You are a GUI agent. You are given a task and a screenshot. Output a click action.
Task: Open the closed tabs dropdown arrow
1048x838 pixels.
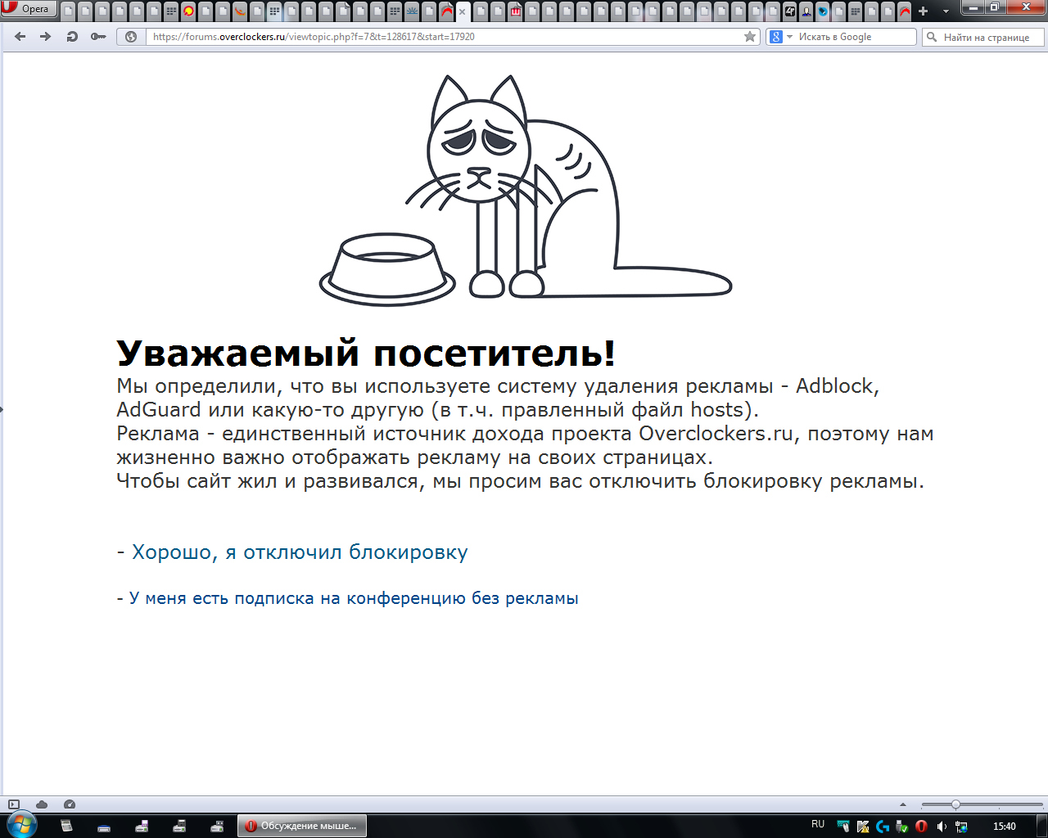(946, 11)
